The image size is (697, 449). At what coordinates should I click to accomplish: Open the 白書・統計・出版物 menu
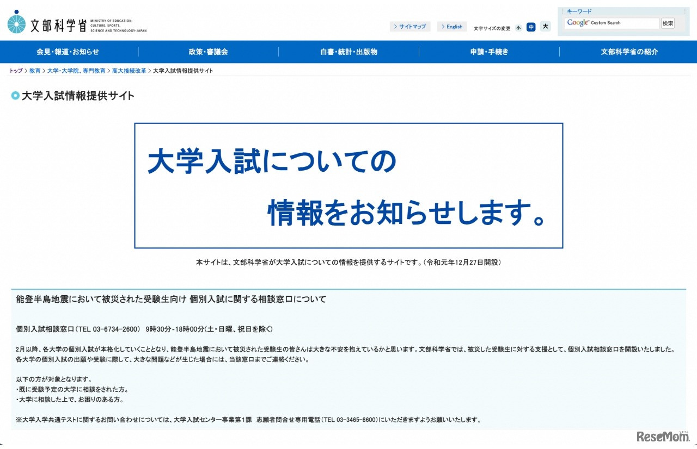(x=348, y=52)
